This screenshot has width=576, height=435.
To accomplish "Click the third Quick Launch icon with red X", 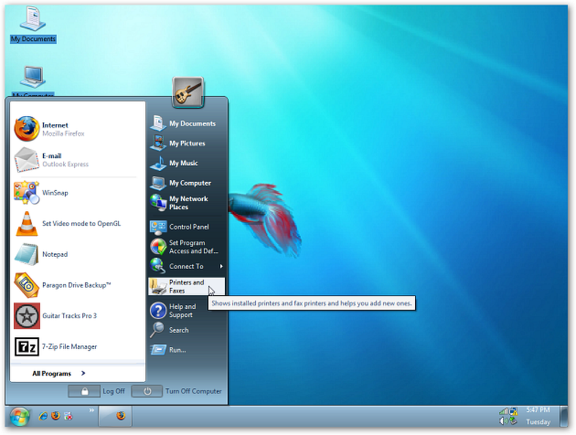I will 69,416.
